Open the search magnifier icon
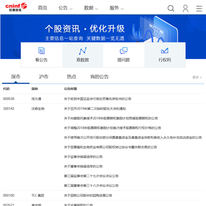The height and width of the screenshot is (206, 206). coord(171,8)
